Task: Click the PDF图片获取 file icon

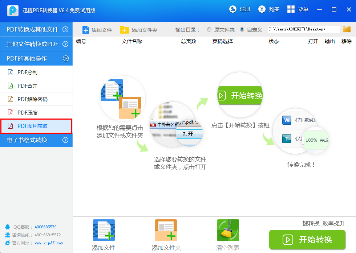Action: pos(11,126)
